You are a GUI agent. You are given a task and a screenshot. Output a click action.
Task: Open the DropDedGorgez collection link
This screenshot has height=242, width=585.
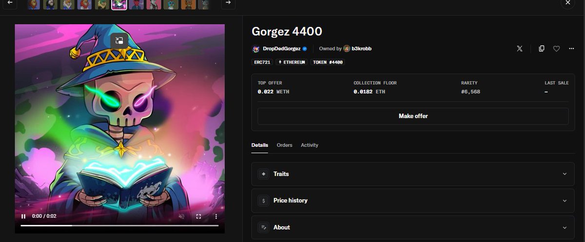click(x=282, y=49)
